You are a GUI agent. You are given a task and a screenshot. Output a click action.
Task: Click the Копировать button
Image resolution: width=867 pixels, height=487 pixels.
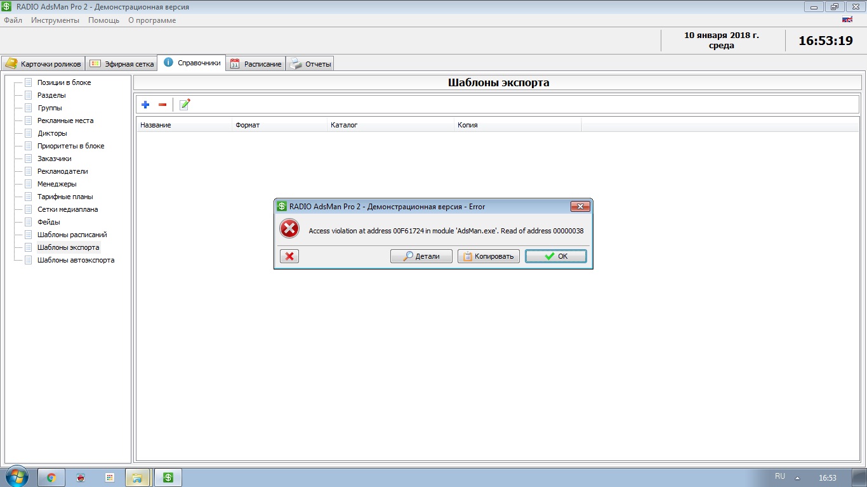click(x=489, y=256)
